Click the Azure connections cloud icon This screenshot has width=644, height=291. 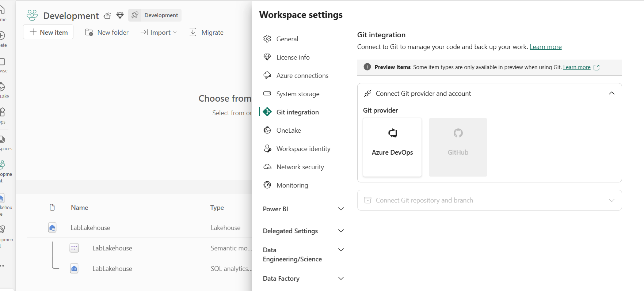267,75
